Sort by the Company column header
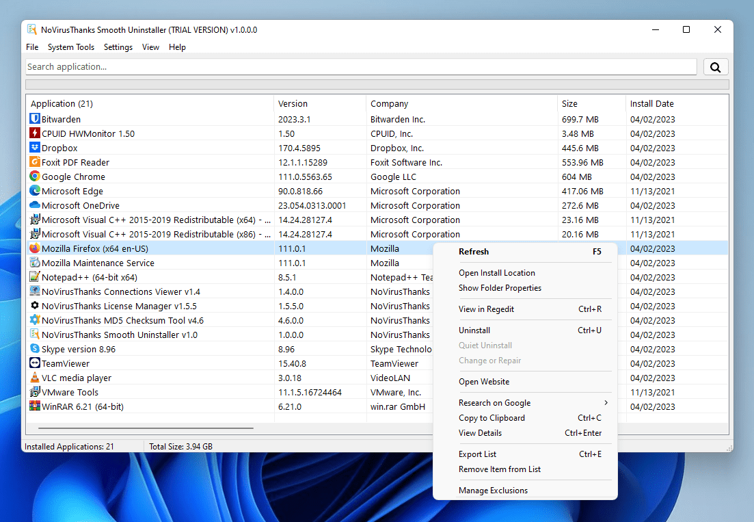 (x=462, y=103)
